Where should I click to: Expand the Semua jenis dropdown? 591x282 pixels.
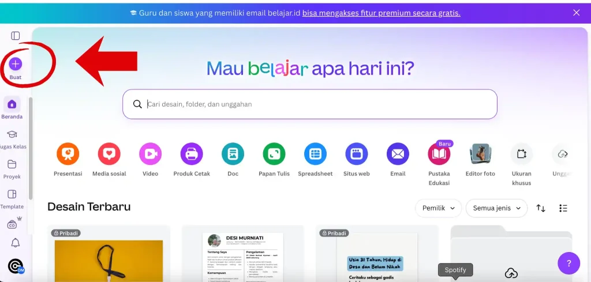[497, 208]
